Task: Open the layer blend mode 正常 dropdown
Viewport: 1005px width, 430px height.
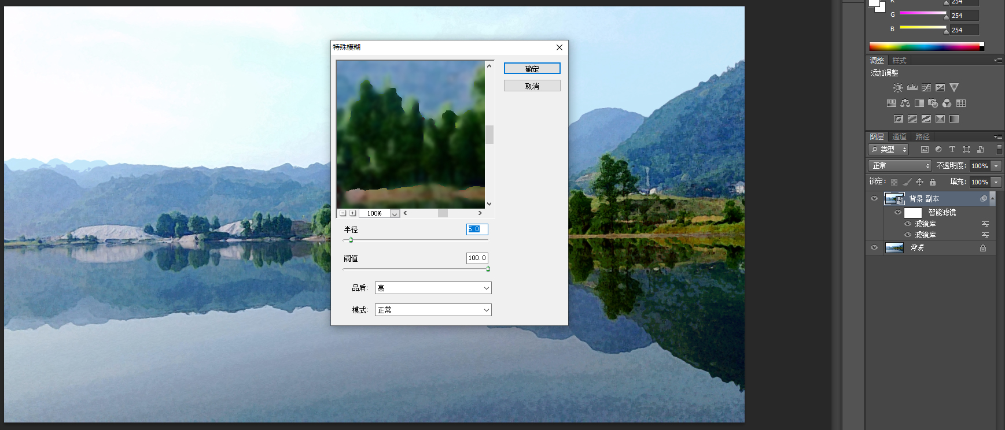Action: tap(900, 166)
